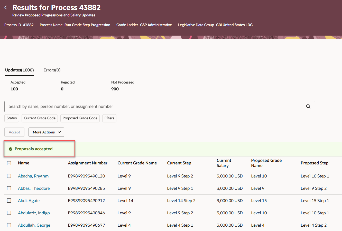Viewport: 342px width, 231px height.
Task: Navigate back using the back arrow icon
Action: pos(6,7)
